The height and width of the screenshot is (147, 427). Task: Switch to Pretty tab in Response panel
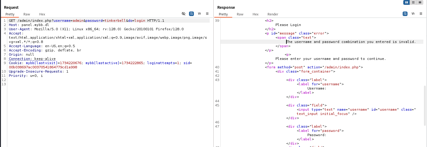[x=223, y=14]
